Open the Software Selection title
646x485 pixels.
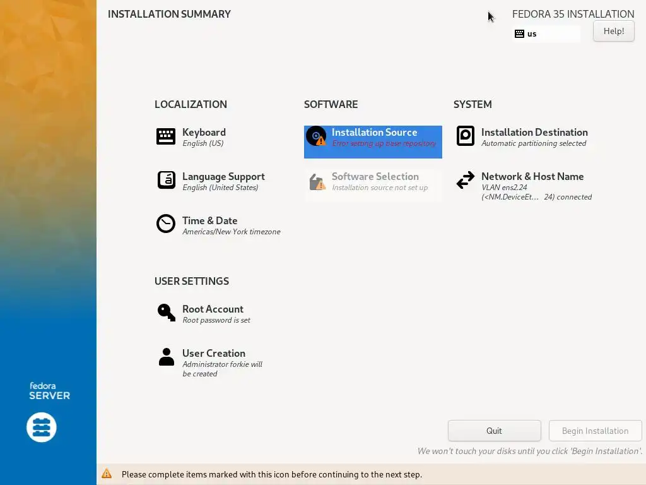375,176
